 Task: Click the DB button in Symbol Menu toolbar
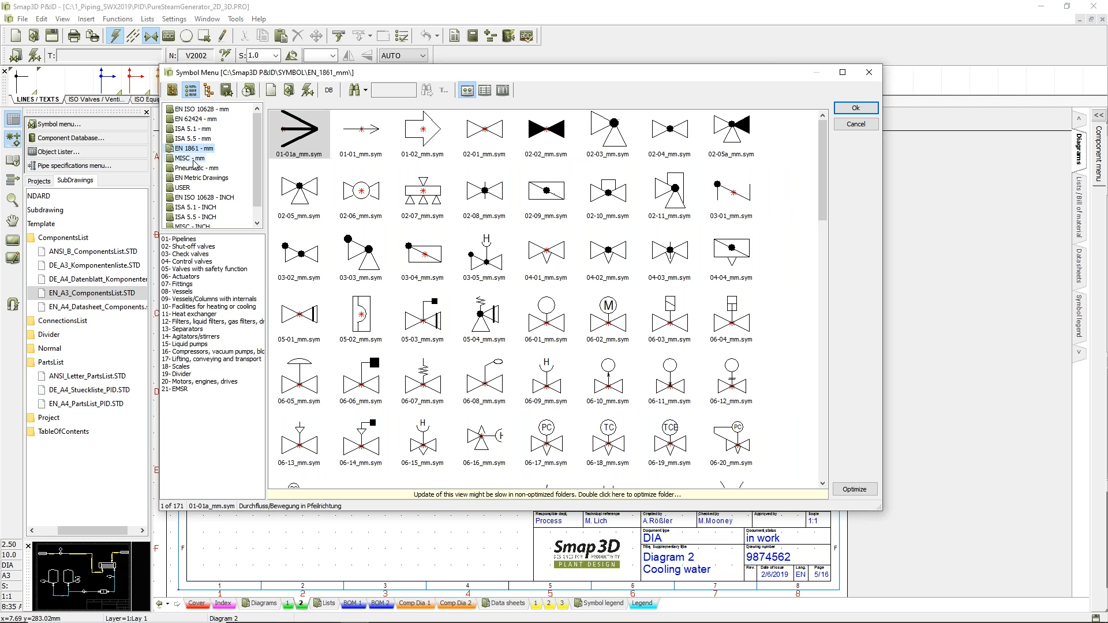(329, 90)
